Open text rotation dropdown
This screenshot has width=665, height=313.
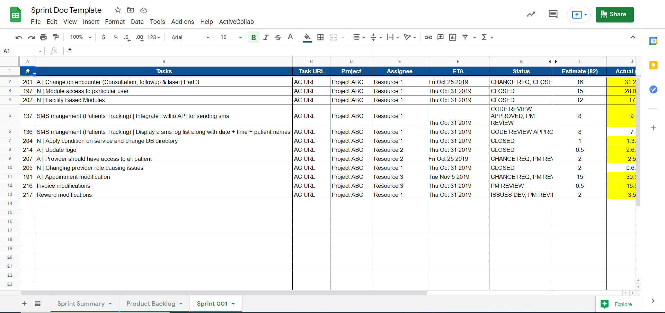point(410,37)
